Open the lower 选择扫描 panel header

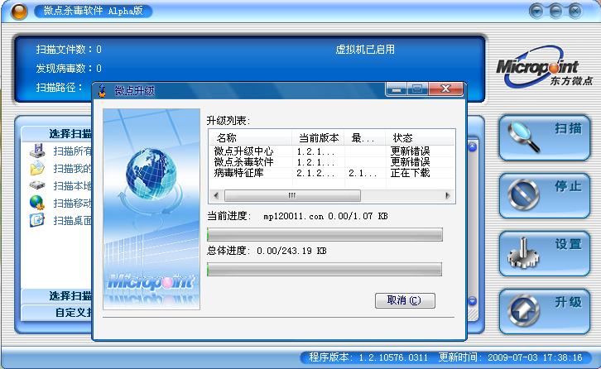pos(57,296)
